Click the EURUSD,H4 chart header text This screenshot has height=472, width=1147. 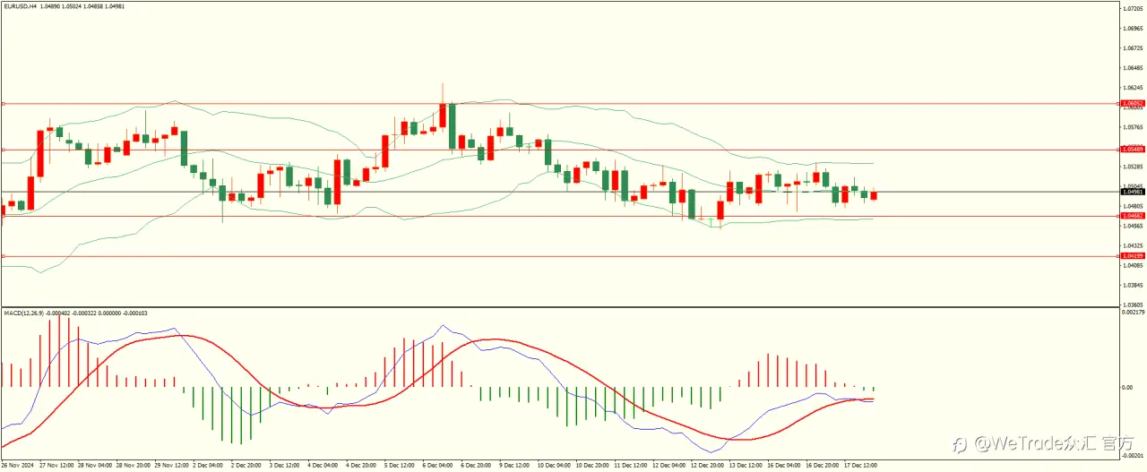pyautogui.click(x=20, y=6)
